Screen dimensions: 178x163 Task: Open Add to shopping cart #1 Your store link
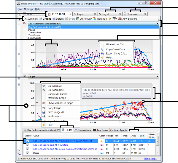coord(50,145)
